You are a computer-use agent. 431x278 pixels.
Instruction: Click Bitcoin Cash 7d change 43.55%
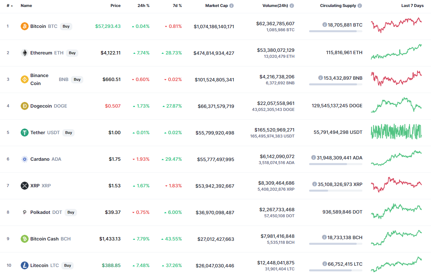[172, 239]
